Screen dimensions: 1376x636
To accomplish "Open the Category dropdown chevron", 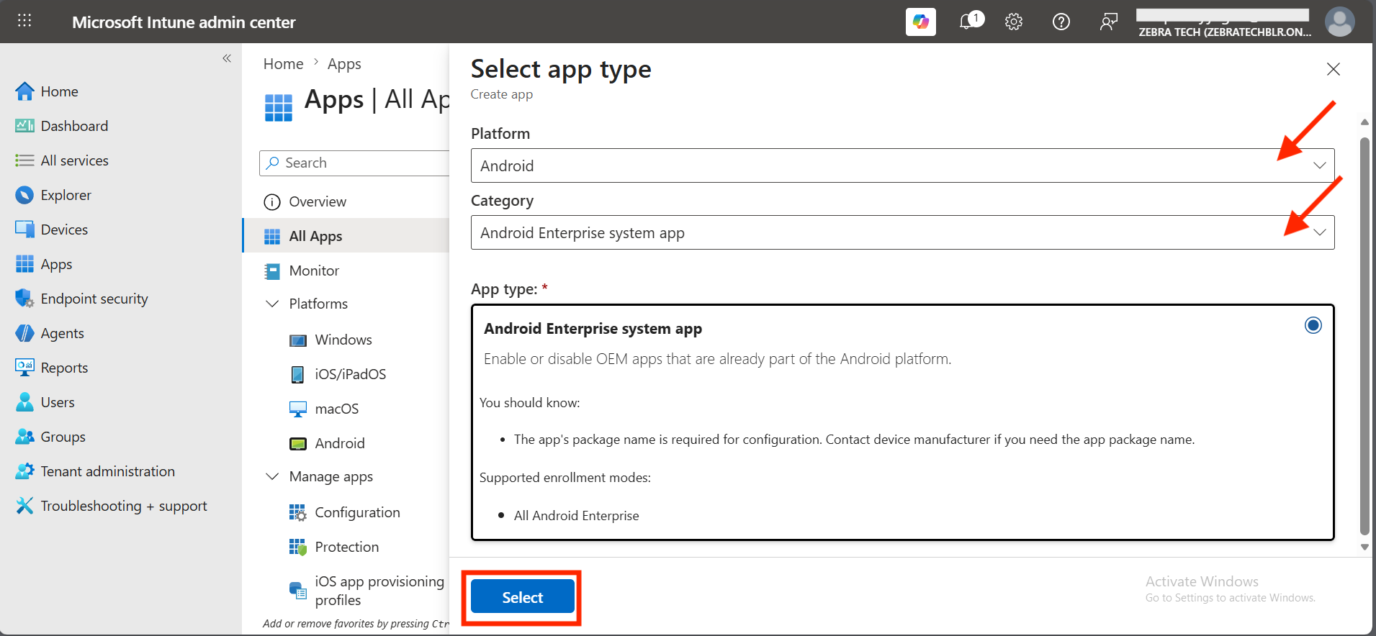I will click(x=1320, y=232).
